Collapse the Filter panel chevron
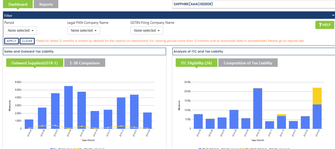Viewport: 335px width, 149px height. (x=333, y=15)
